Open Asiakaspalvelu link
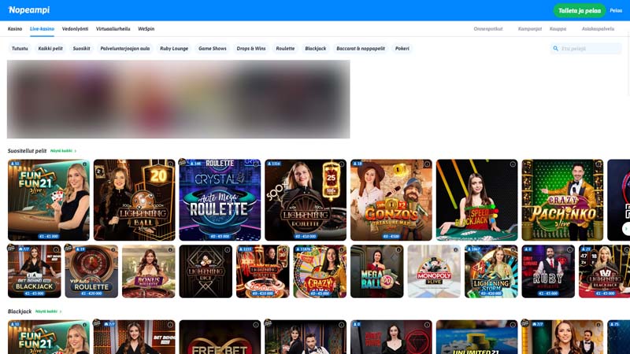 (598, 29)
